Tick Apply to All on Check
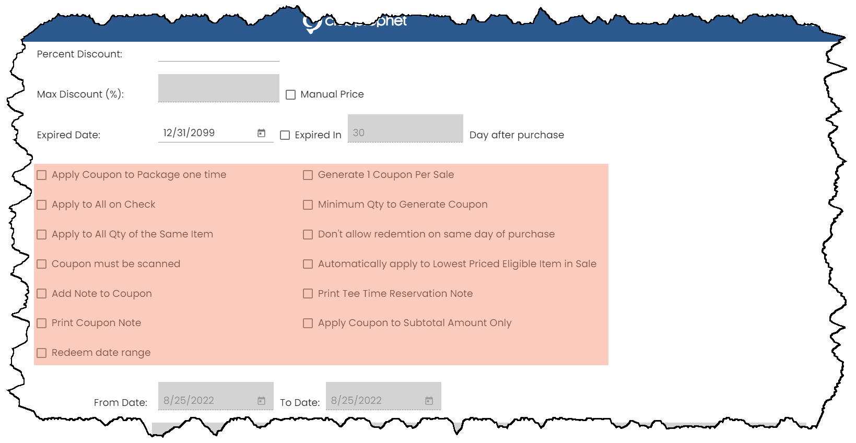856x443 pixels. (x=42, y=205)
